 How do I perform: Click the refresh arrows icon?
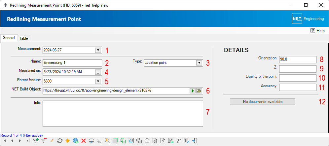click(60, 141)
